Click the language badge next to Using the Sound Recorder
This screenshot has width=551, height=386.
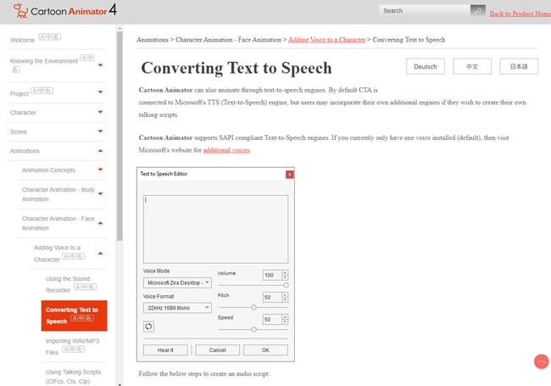pyautogui.click(x=85, y=288)
